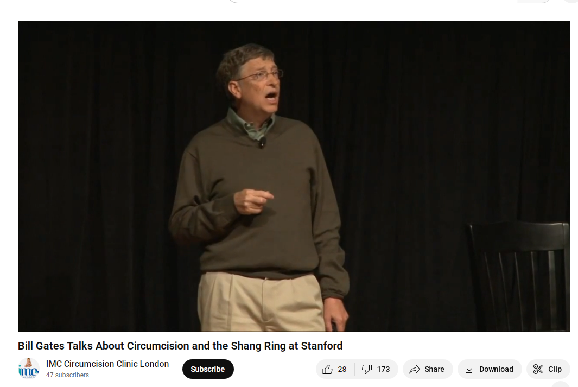Click the video title about Shang Ring
Viewport: 578px width, 387px height.
point(180,346)
